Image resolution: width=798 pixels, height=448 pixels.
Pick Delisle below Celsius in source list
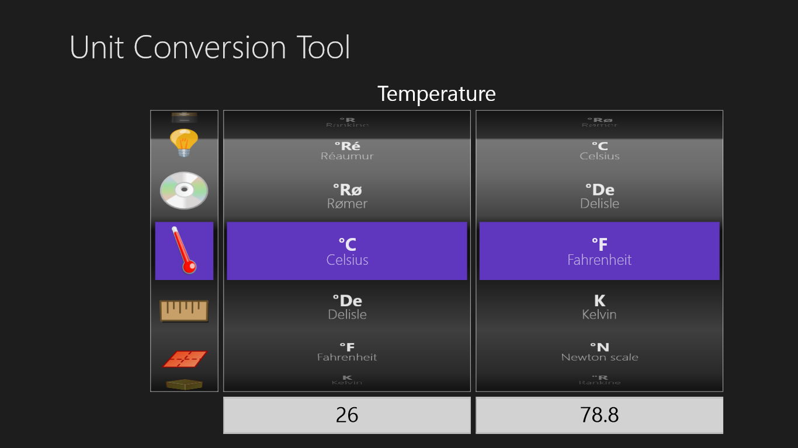point(347,307)
